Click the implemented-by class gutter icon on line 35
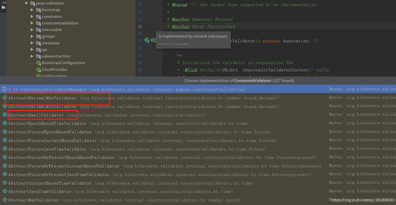Viewport: 396px width, 205px height. (x=147, y=40)
